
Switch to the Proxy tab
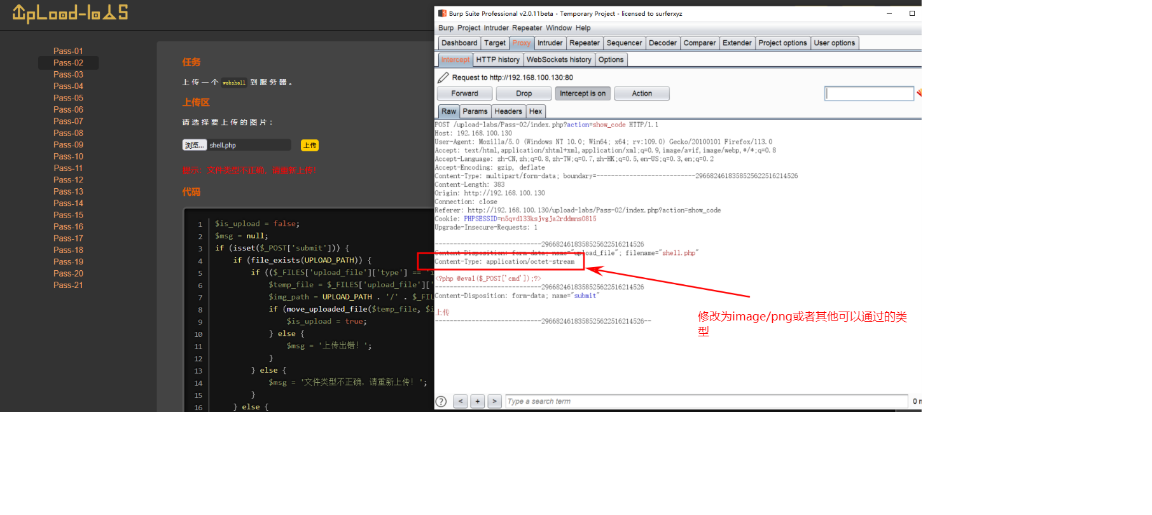[x=522, y=43]
